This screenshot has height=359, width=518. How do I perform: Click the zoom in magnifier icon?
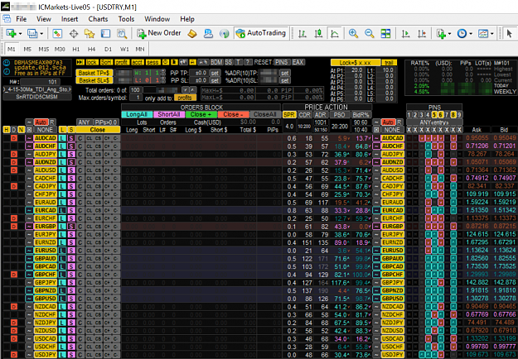353,33
